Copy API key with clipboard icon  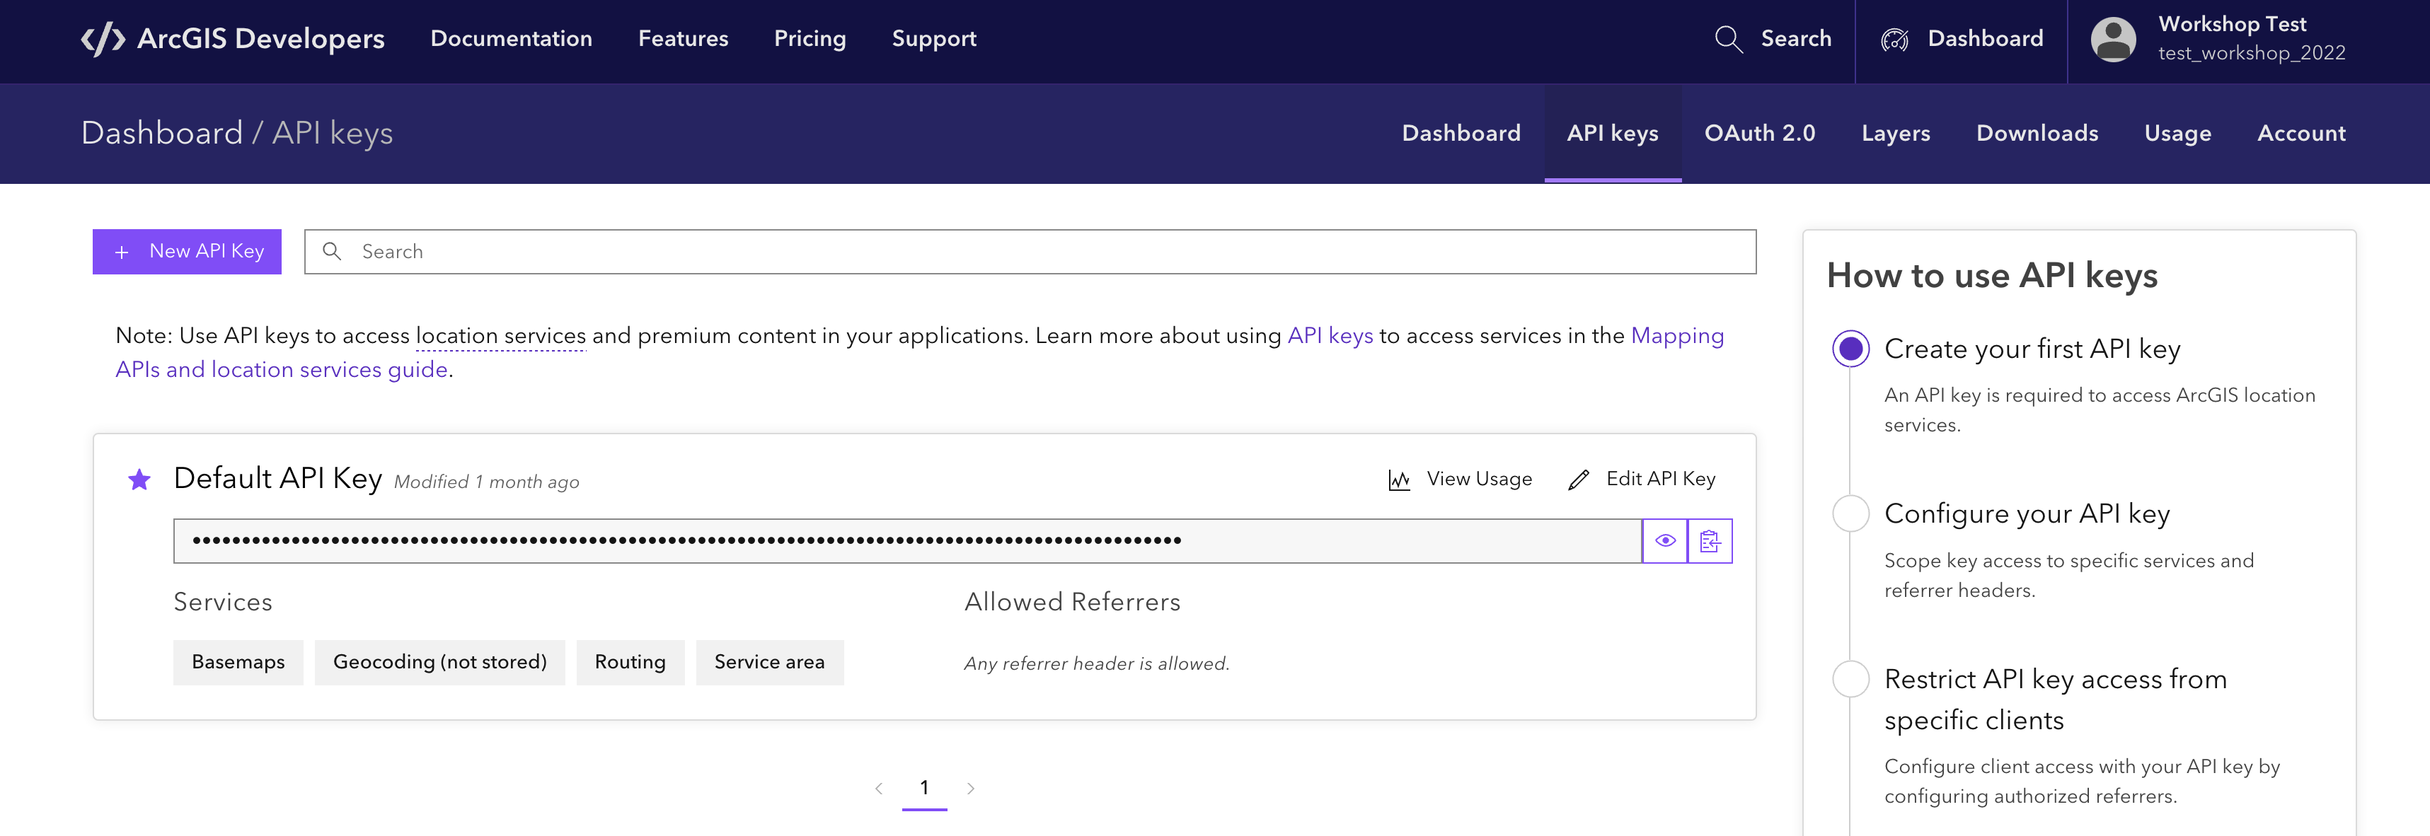pyautogui.click(x=1710, y=541)
